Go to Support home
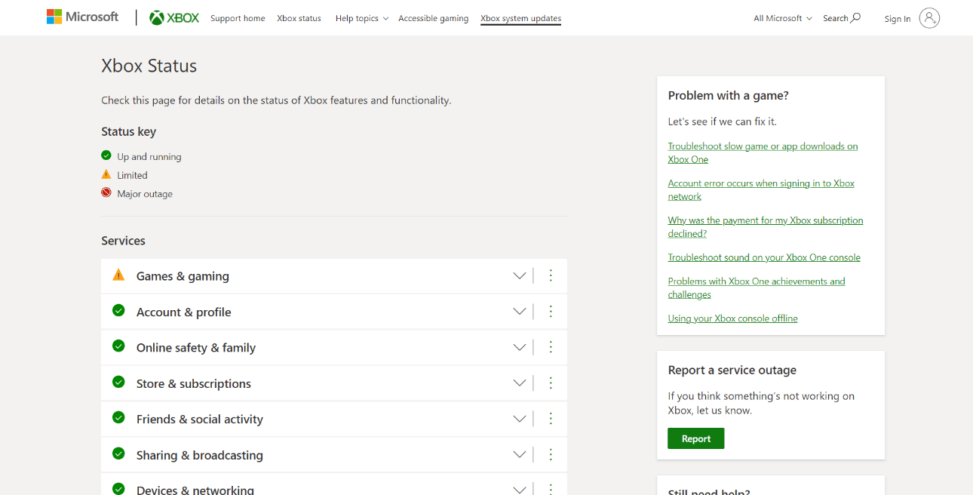Viewport: 973px width, 495px height. click(x=238, y=18)
